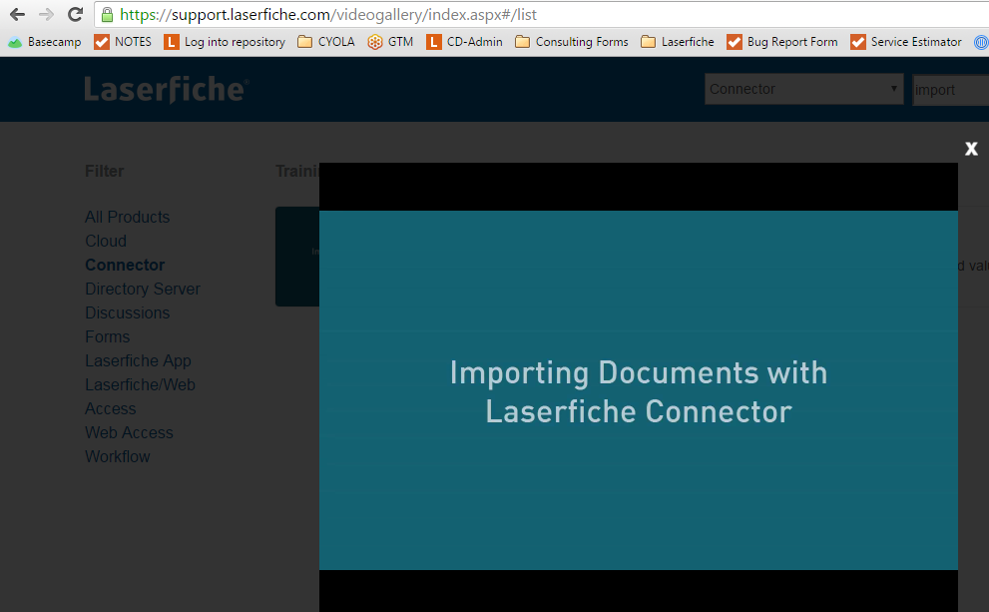Screen dimensions: 989x612
Task: Click the blue circular bookmark icon at far right
Action: click(981, 42)
